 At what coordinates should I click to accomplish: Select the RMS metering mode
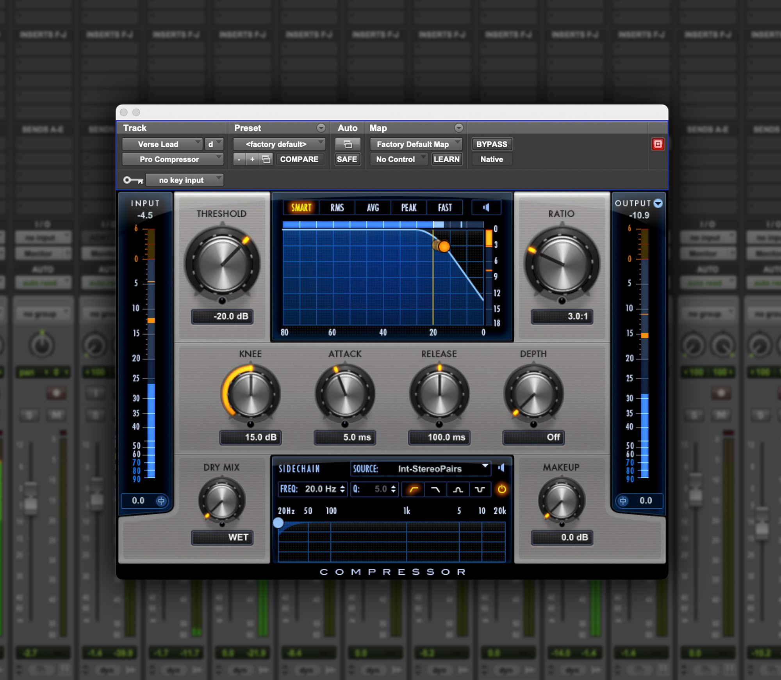(336, 207)
